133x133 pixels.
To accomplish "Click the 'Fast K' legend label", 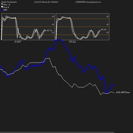I will (x=6, y=7).
